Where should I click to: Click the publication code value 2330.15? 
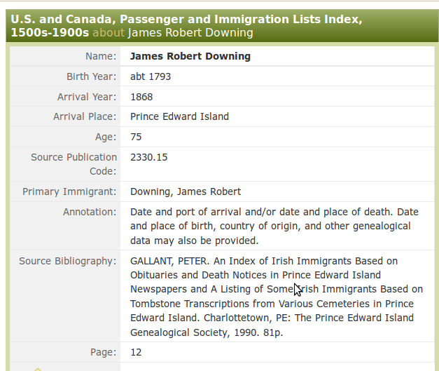(x=149, y=157)
